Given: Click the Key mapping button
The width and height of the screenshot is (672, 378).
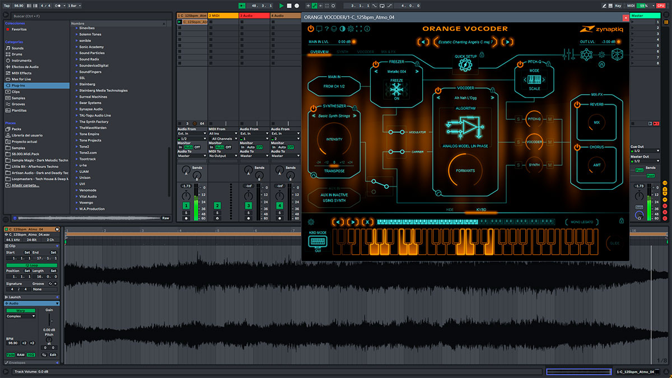Looking at the screenshot, I should point(618,6).
